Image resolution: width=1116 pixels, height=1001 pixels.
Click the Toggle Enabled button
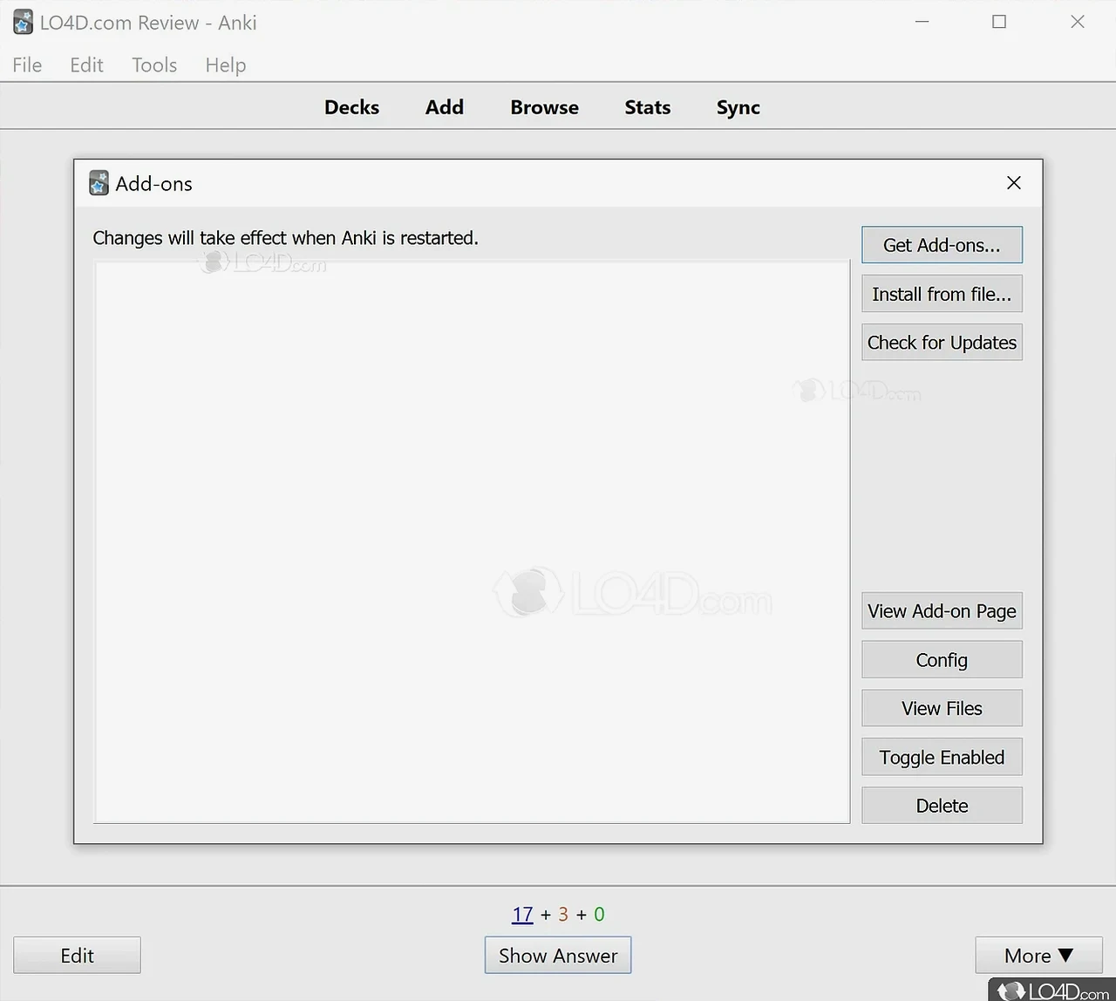[942, 757]
